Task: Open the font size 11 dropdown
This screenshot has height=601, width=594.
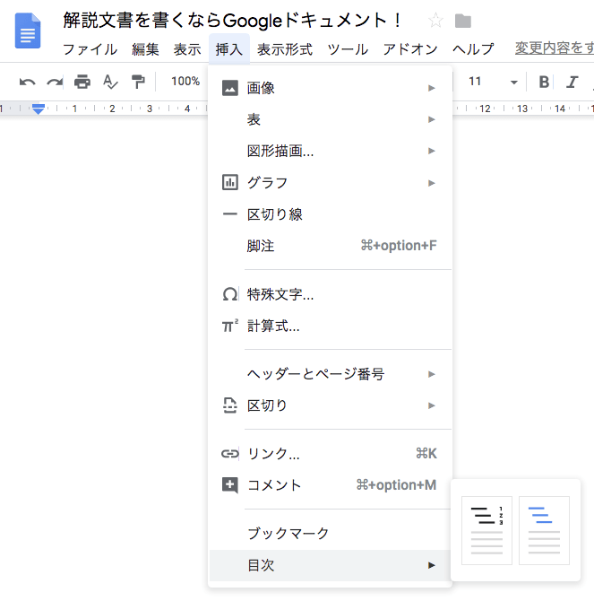Action: [x=492, y=82]
